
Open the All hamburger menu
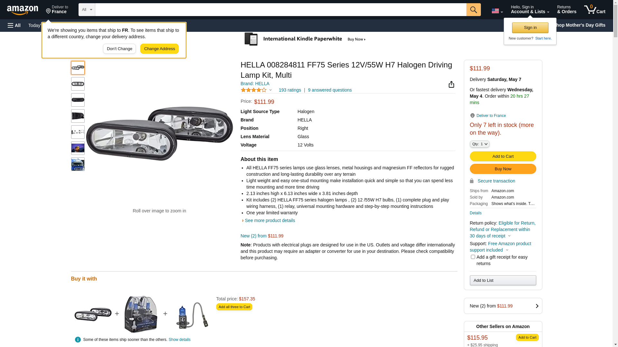(x=14, y=25)
